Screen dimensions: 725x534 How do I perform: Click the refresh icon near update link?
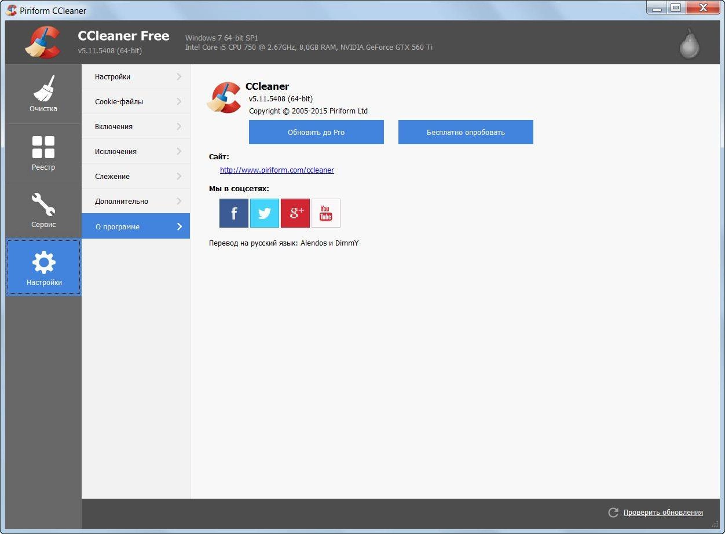(x=613, y=513)
